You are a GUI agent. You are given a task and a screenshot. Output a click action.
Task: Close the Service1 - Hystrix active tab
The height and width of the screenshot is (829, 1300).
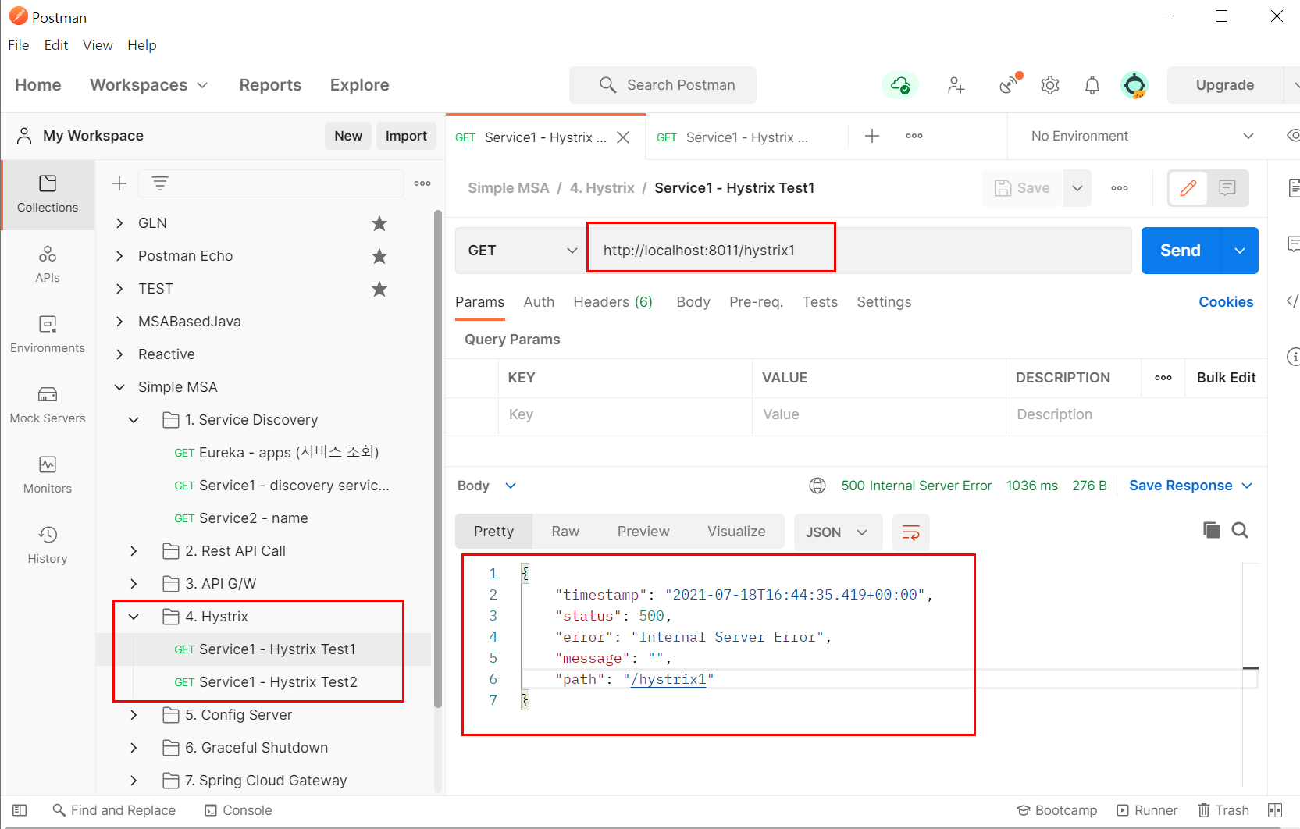click(x=623, y=137)
